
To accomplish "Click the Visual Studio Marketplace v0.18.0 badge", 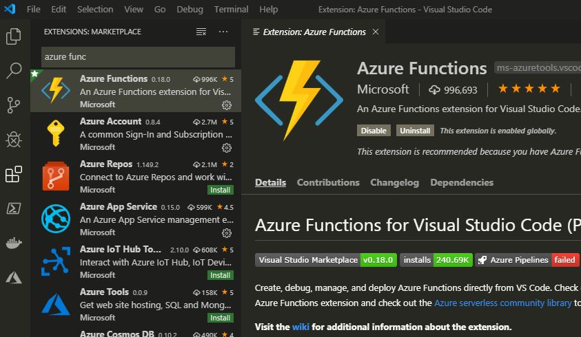I will point(326,260).
